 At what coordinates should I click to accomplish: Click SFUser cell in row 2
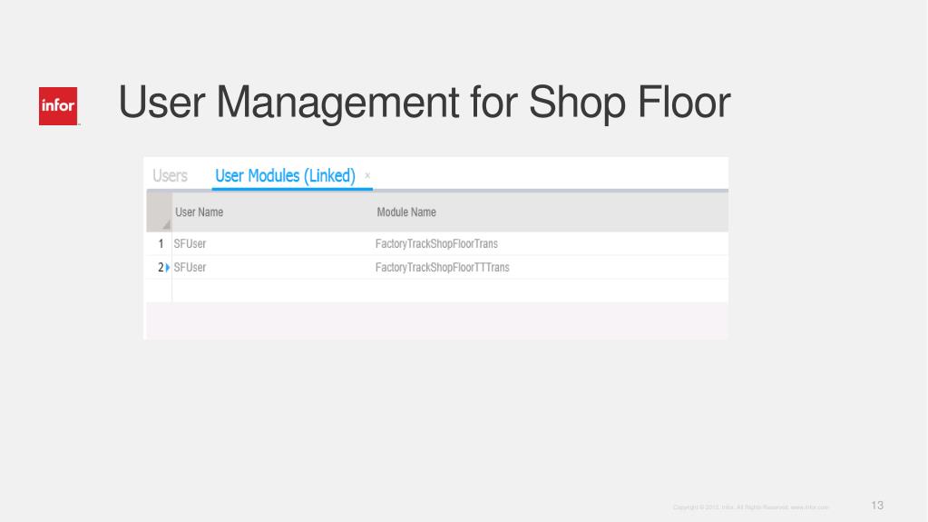(272, 267)
